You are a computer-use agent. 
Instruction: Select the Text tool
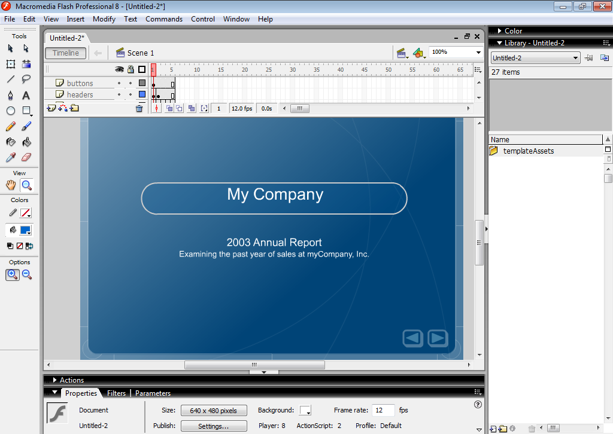point(26,95)
